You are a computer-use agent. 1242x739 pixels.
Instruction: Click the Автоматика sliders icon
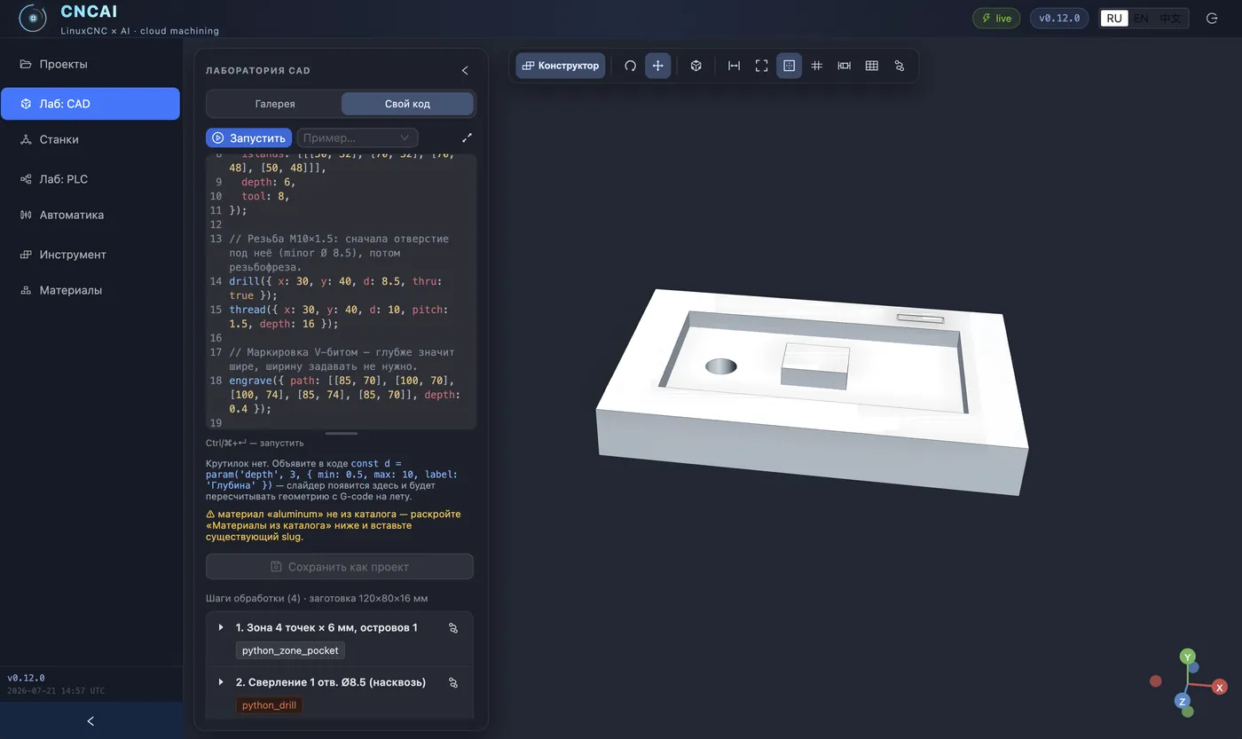(x=26, y=215)
